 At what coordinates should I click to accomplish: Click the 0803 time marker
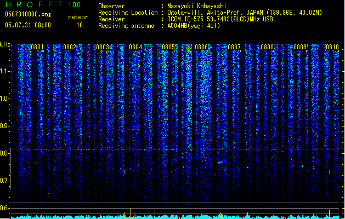tap(103, 47)
